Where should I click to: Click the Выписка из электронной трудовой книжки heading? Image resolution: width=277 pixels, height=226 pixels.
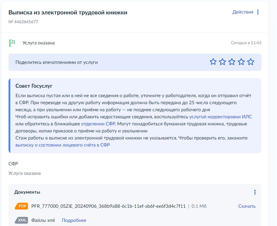[x=68, y=13]
